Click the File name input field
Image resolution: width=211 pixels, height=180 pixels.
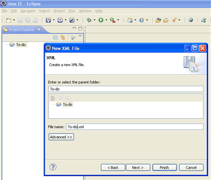135,127
